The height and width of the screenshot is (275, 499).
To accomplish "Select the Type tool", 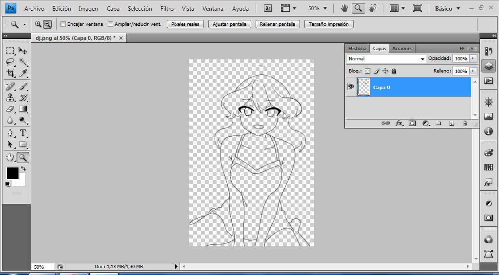I will 22,133.
